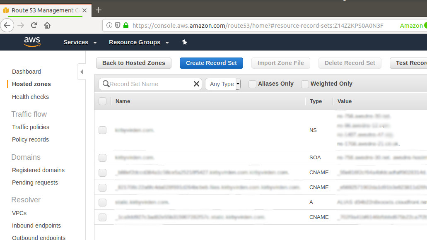Click the HTTPS padlock icon
The width and height of the screenshot is (427, 240).
click(125, 25)
